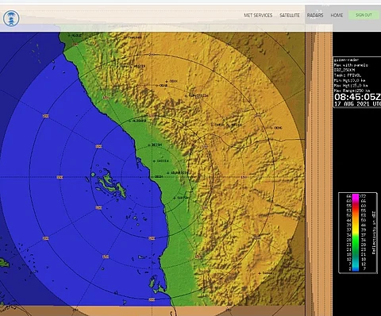The width and height of the screenshot is (381, 316).
Task: Open the SATELLITE menu item
Action: 290,15
